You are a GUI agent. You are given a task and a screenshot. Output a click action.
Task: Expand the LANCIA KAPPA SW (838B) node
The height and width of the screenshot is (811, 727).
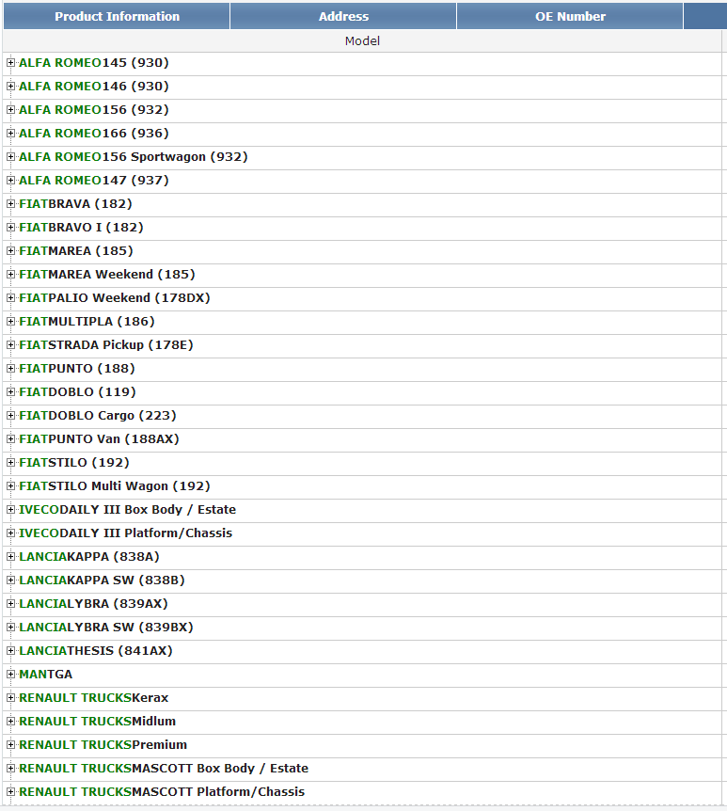[10, 580]
